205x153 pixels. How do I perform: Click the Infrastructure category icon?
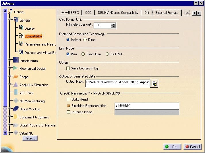(16, 61)
